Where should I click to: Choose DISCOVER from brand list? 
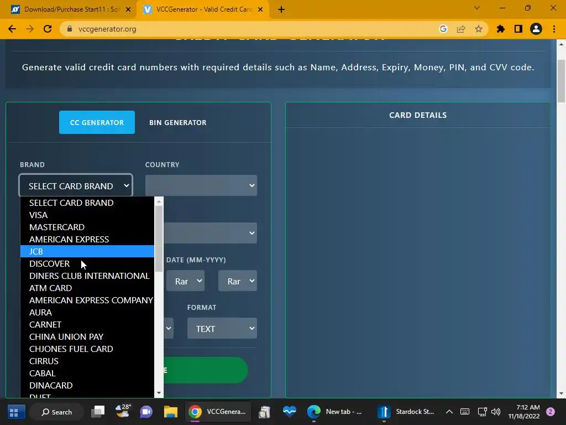[87, 264]
